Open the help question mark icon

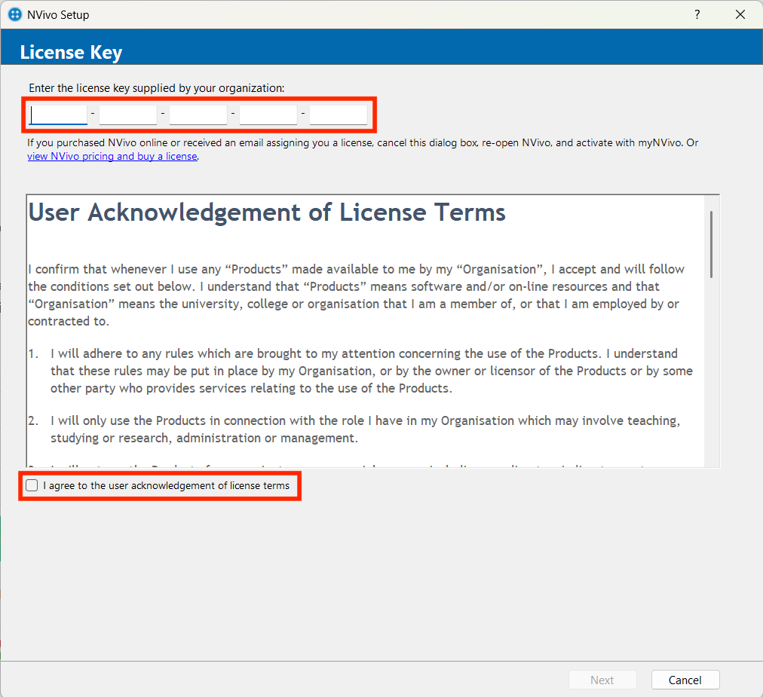click(x=697, y=14)
